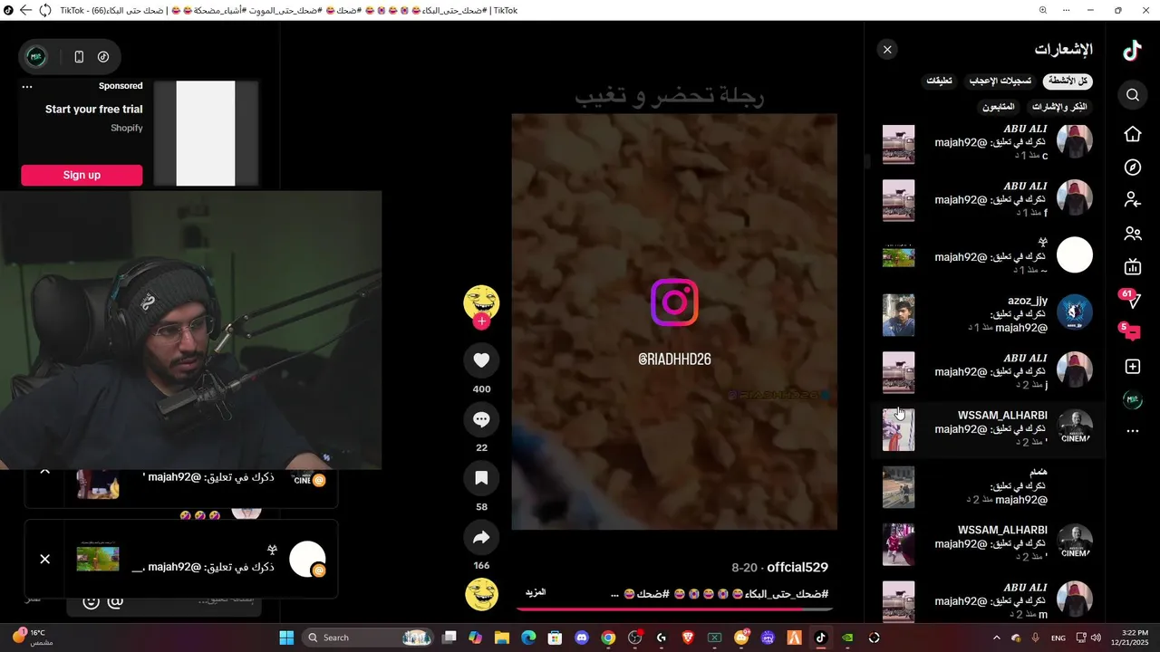Open the LIVE icon in the sidebar
Screen dimensions: 1160x652
[x=1133, y=267]
